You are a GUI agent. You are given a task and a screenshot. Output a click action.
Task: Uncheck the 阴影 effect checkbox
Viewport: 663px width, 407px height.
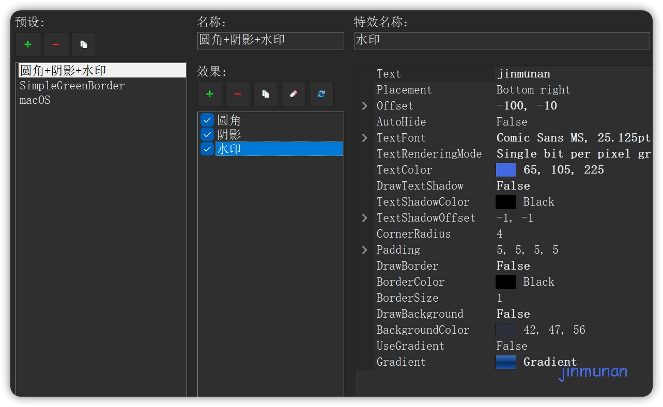click(x=207, y=134)
